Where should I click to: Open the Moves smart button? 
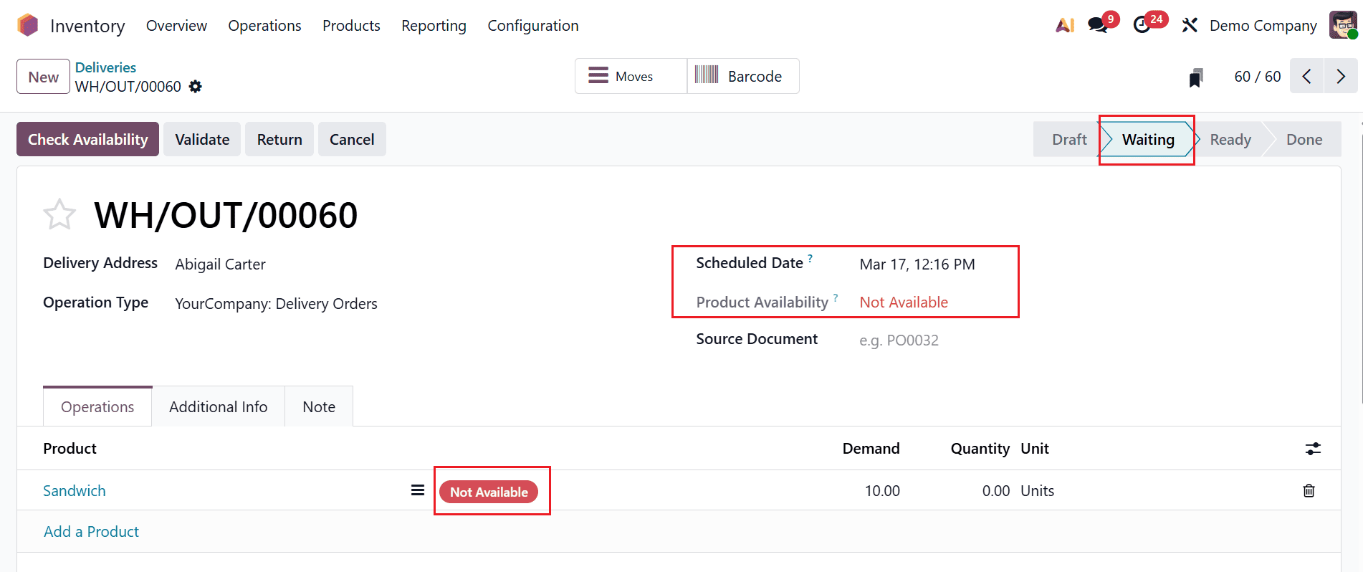coord(631,76)
